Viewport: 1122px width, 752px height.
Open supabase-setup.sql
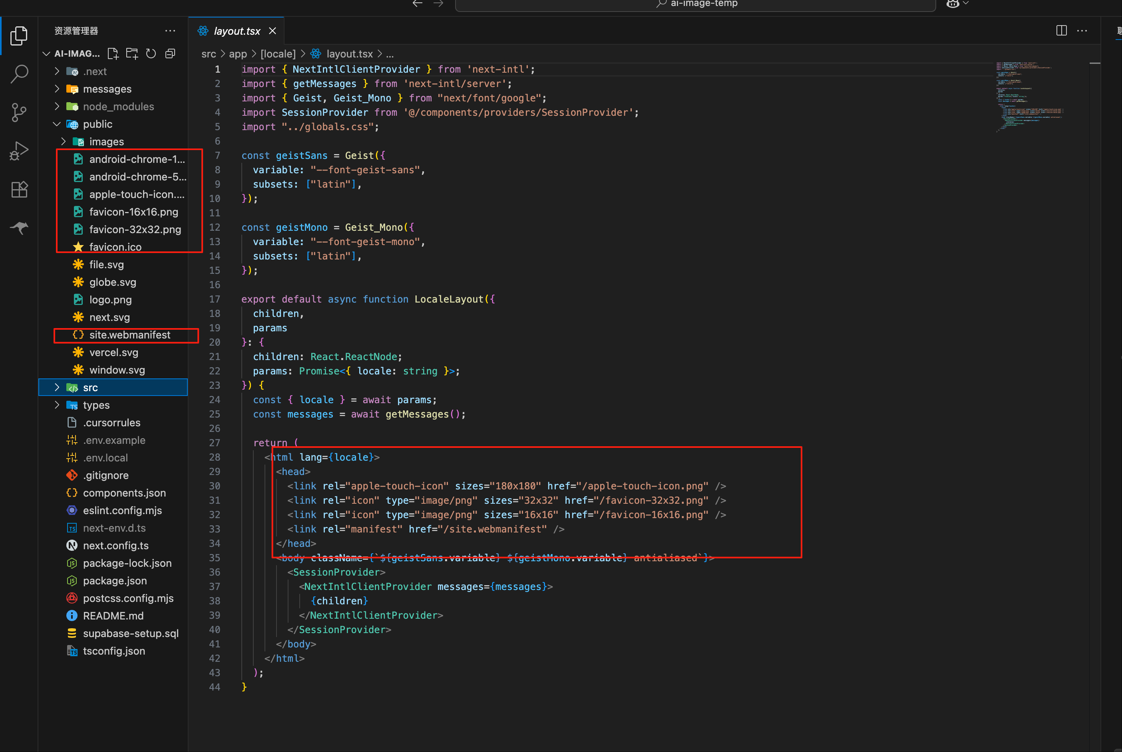tap(113, 633)
